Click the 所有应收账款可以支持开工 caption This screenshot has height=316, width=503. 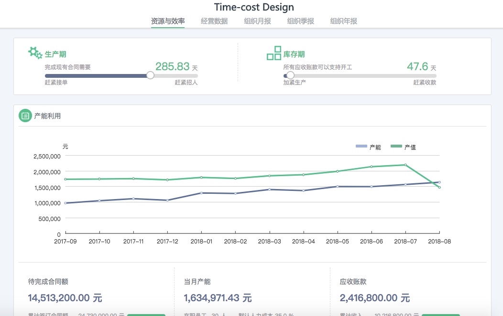(x=317, y=67)
